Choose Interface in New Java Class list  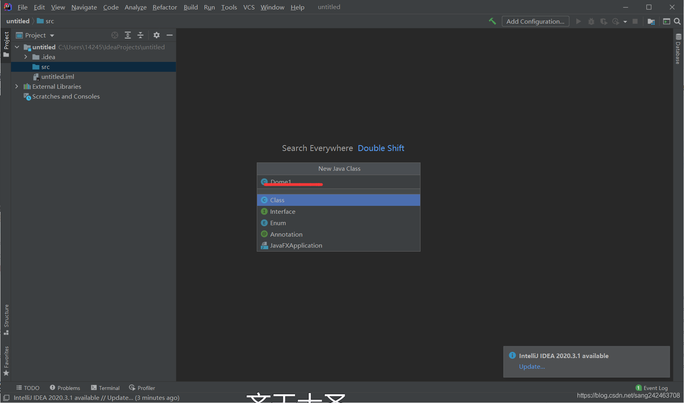pos(338,211)
